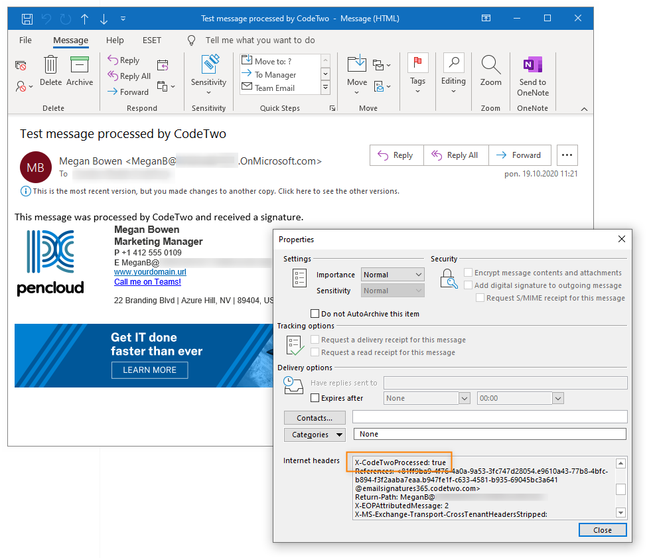Click the Save icon in the title bar
This screenshot has width=651, height=558.
[x=27, y=19]
